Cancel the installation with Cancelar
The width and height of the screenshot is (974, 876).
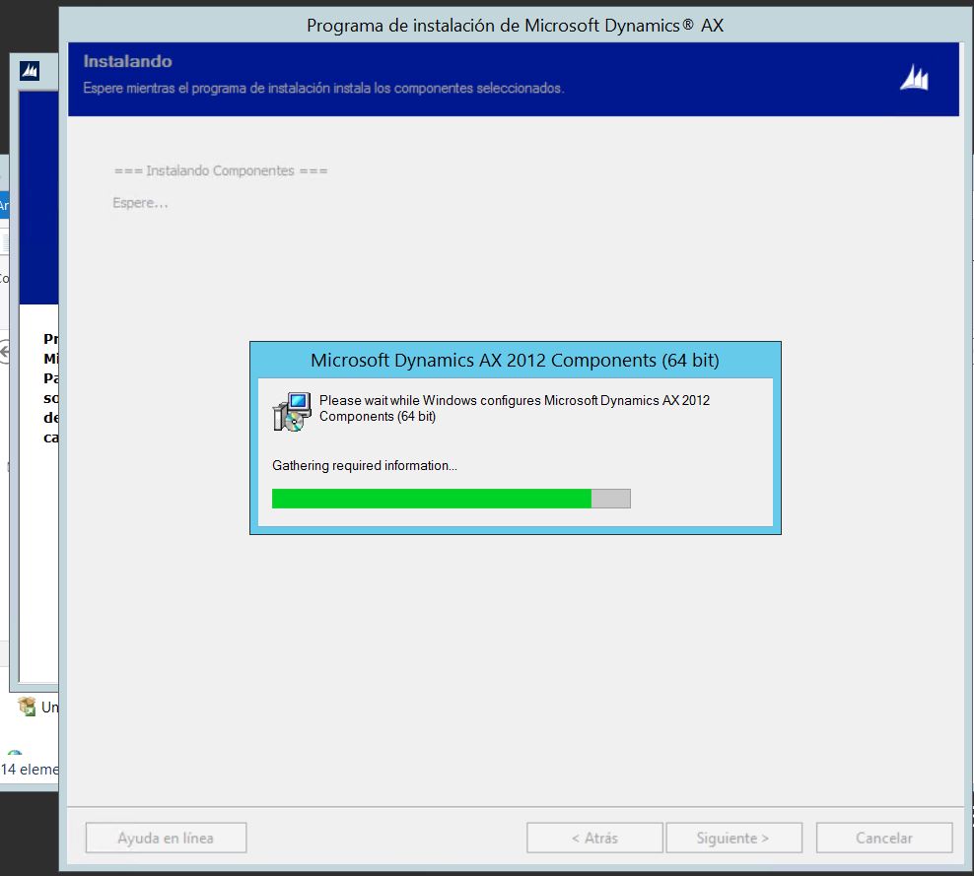pos(884,838)
